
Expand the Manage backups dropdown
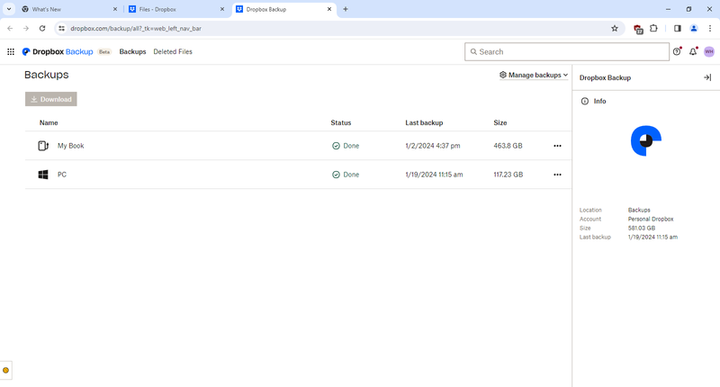click(x=534, y=76)
